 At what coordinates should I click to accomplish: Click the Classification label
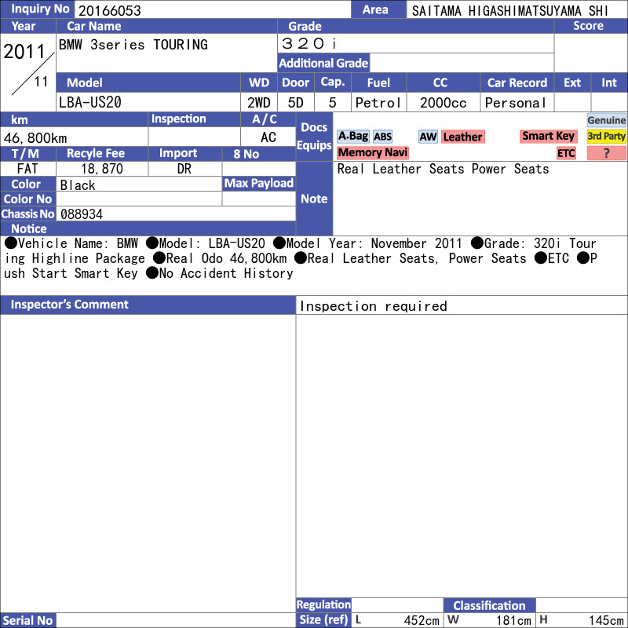coord(489,605)
